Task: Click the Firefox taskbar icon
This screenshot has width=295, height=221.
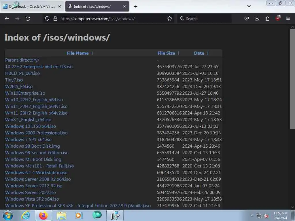Action: point(44,215)
